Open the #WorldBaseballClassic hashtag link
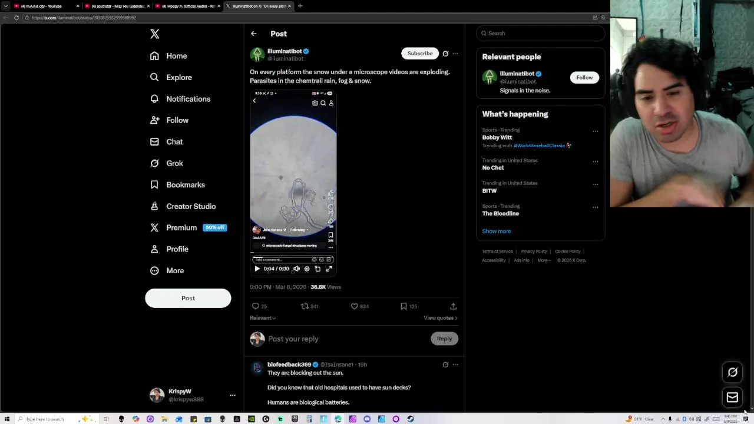 pos(539,145)
